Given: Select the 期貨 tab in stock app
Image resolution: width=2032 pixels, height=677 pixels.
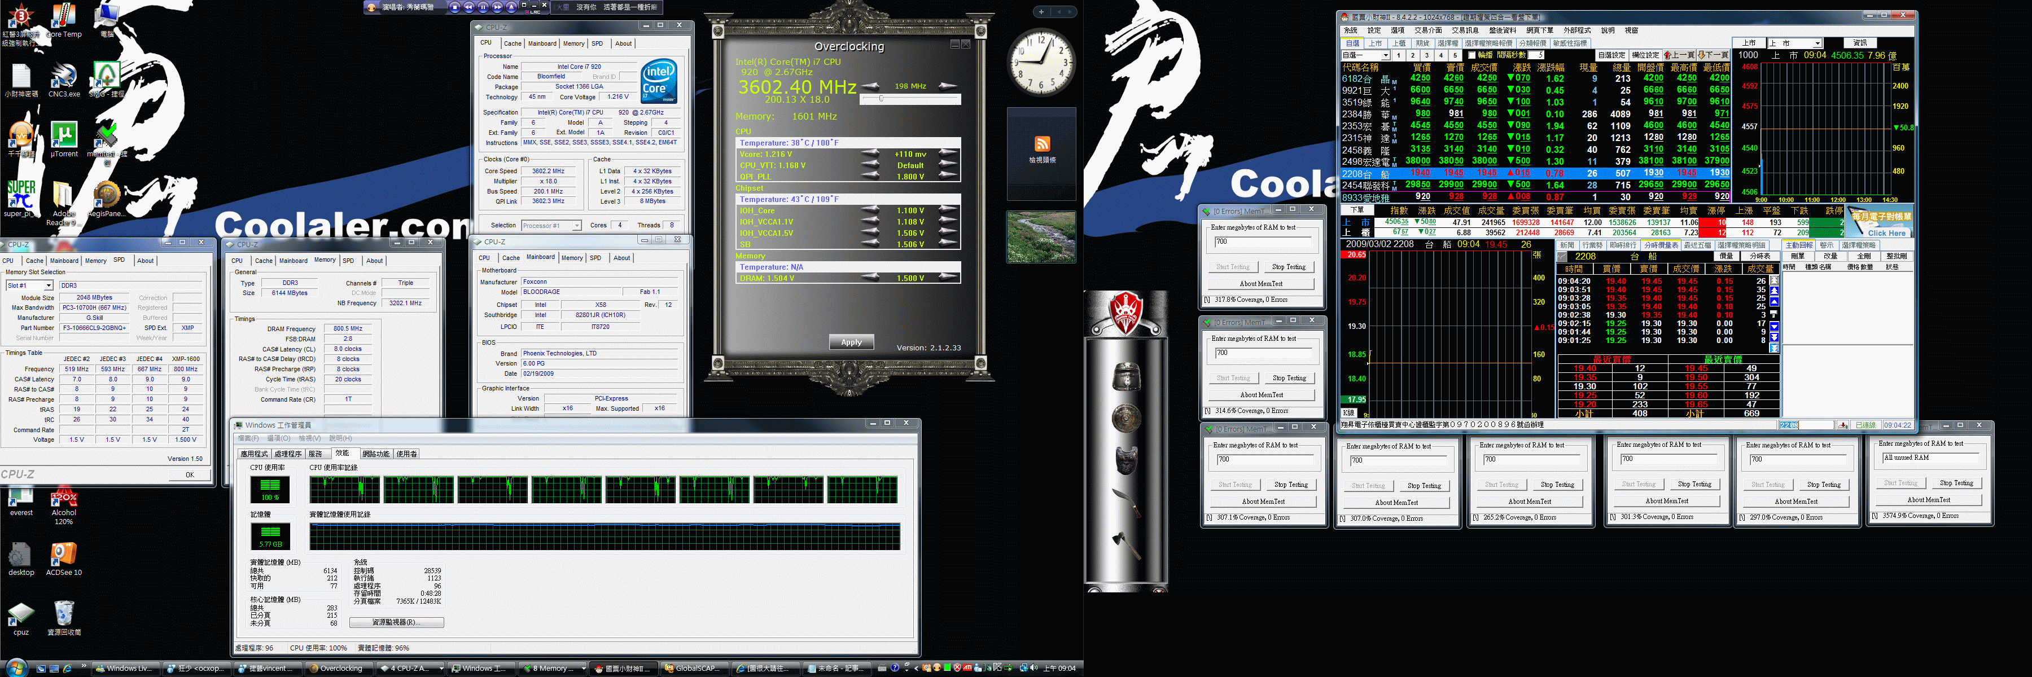Looking at the screenshot, I should (x=1422, y=43).
